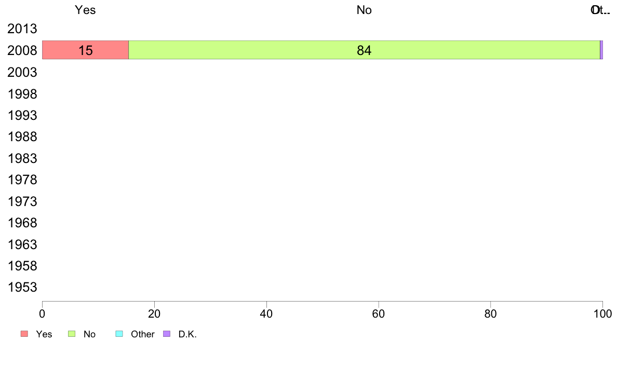
Task: Click the 40 tick on the x-axis
Action: (266, 313)
